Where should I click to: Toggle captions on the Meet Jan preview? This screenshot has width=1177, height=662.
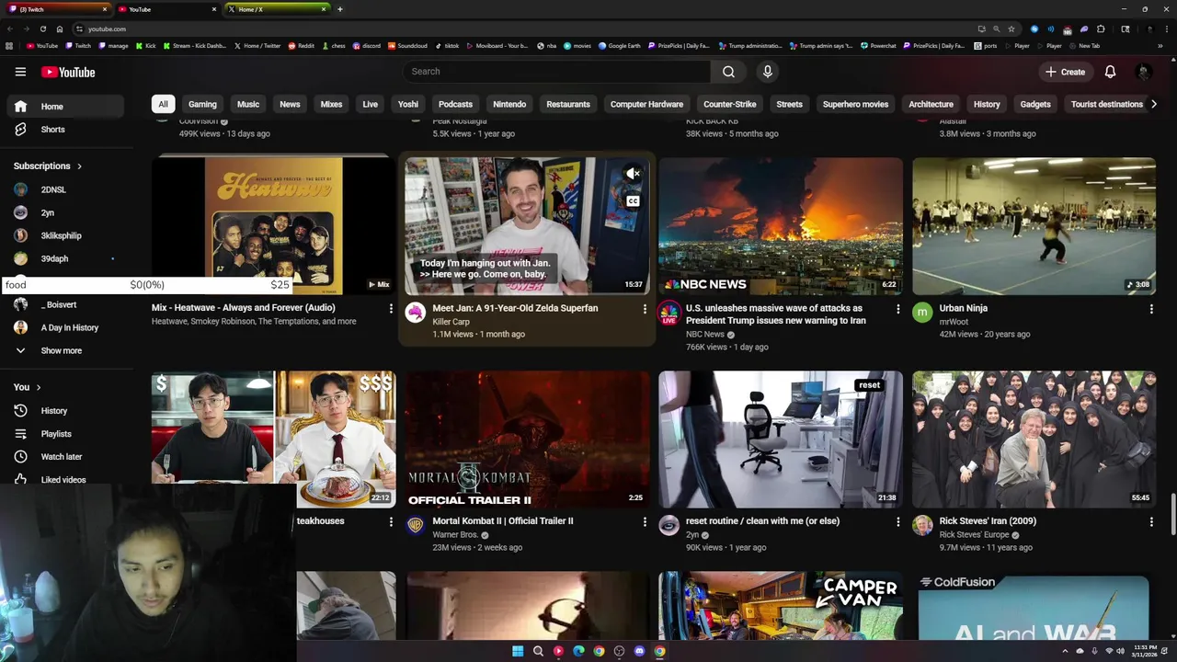point(633,200)
